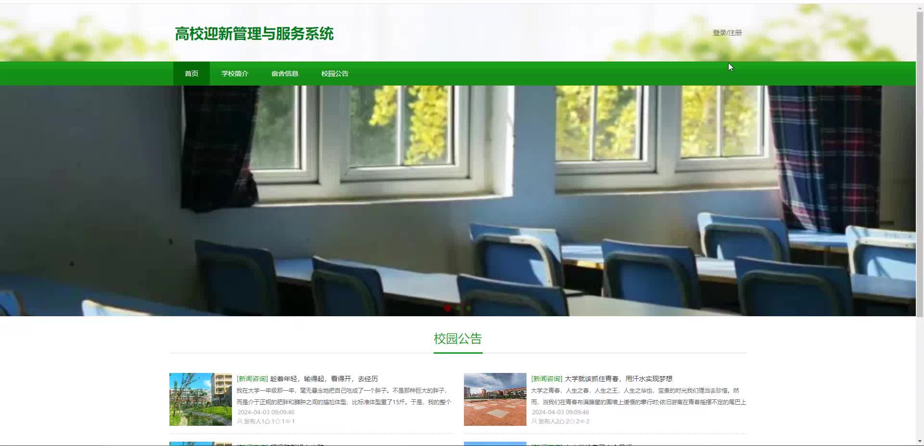
Task: Click the red plaza thumbnail of the 大学就该抓住青春 post
Action: 495,399
